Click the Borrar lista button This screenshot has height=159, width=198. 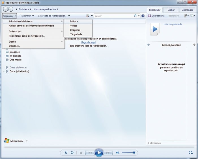pos(174,16)
